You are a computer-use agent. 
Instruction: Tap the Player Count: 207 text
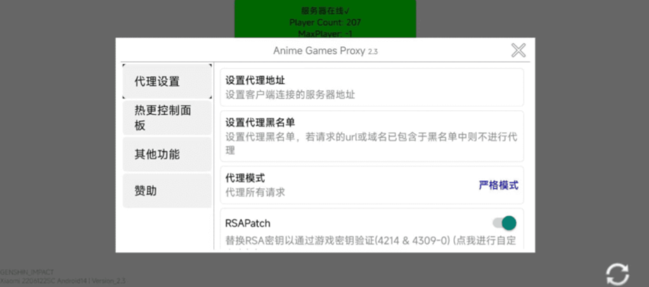[325, 22]
